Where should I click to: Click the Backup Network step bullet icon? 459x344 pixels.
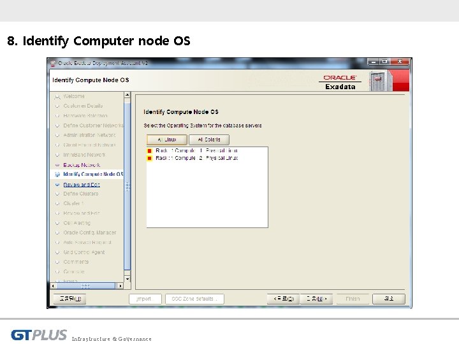click(x=57, y=165)
